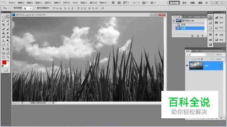
Task: Click the Background layer thumbnail
Action: point(196,66)
